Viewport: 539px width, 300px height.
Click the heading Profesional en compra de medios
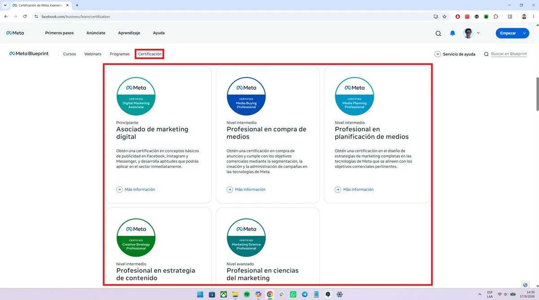tap(266, 133)
